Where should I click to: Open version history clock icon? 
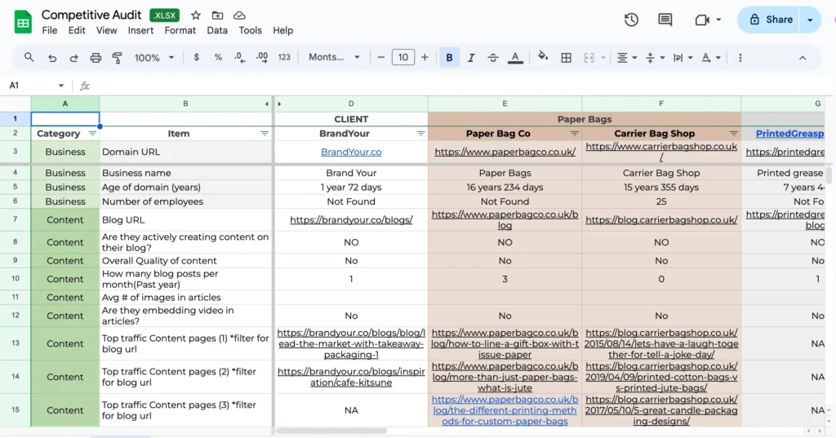tap(631, 20)
